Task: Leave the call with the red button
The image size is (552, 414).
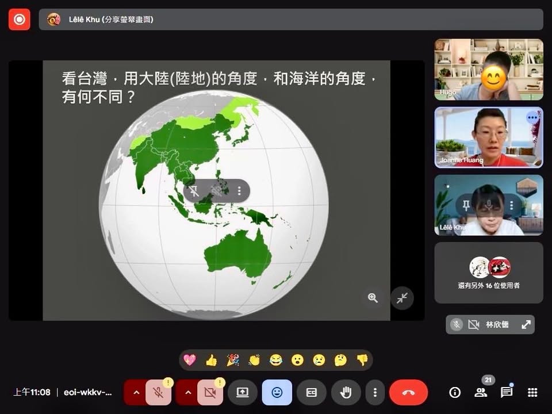Action: 408,392
